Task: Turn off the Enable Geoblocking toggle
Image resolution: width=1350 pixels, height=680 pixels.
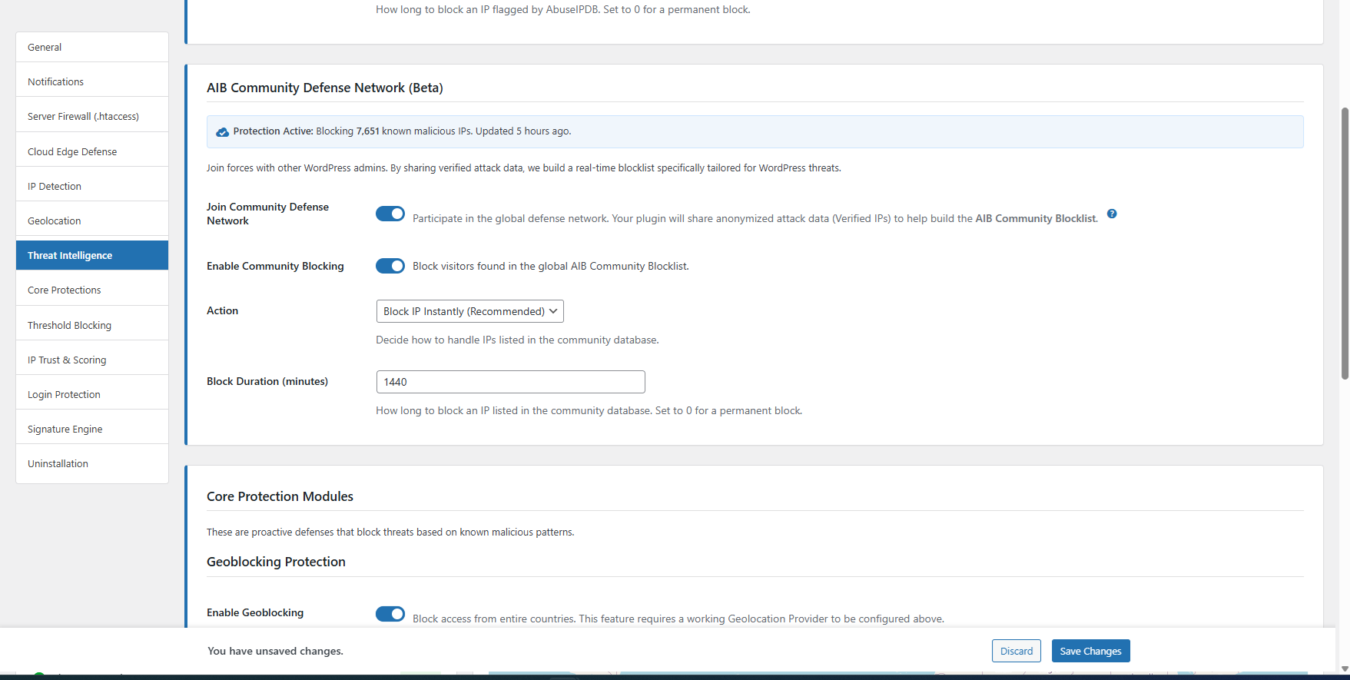Action: click(x=390, y=613)
